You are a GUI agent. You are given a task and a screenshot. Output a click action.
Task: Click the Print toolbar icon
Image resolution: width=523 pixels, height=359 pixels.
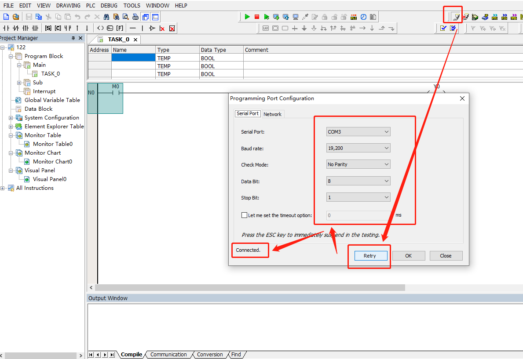[x=135, y=17]
